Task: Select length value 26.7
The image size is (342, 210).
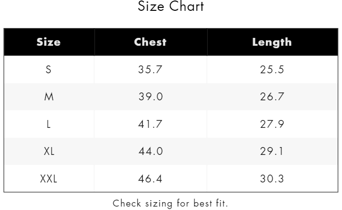Action: tap(272, 96)
